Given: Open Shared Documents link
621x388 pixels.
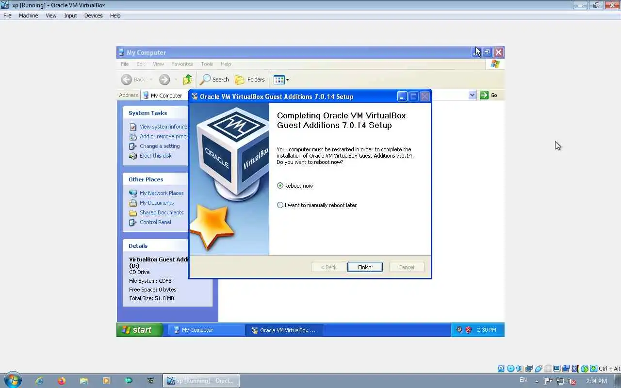Looking at the screenshot, I should [x=162, y=212].
